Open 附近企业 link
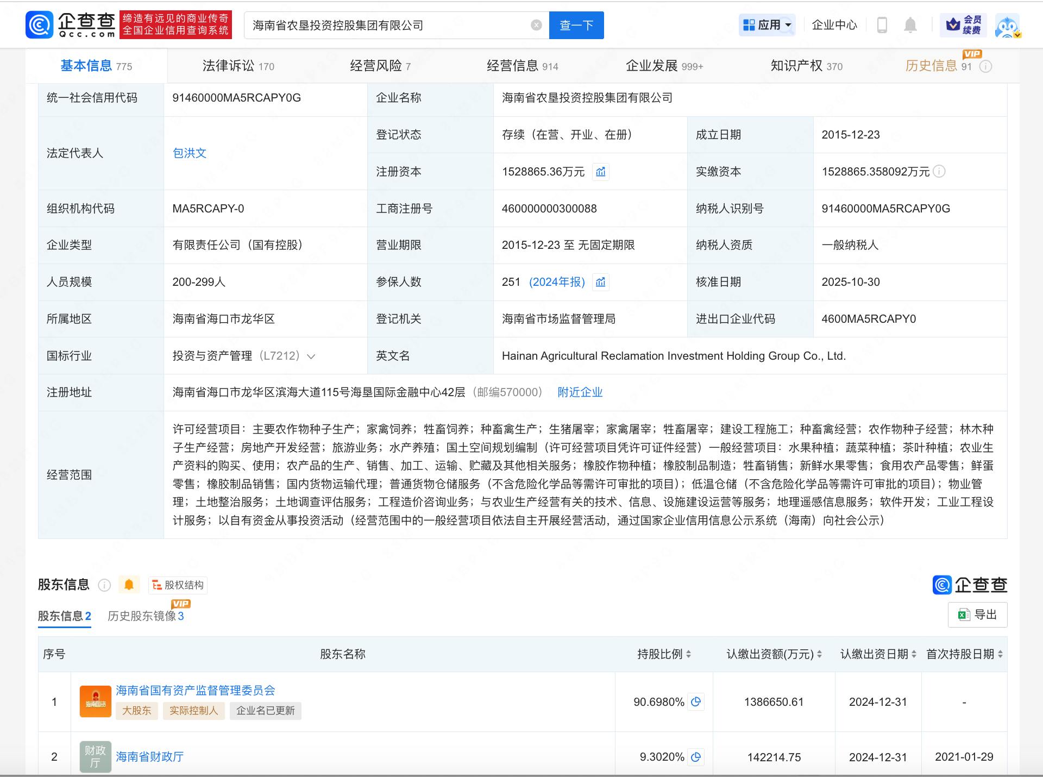 click(x=580, y=392)
